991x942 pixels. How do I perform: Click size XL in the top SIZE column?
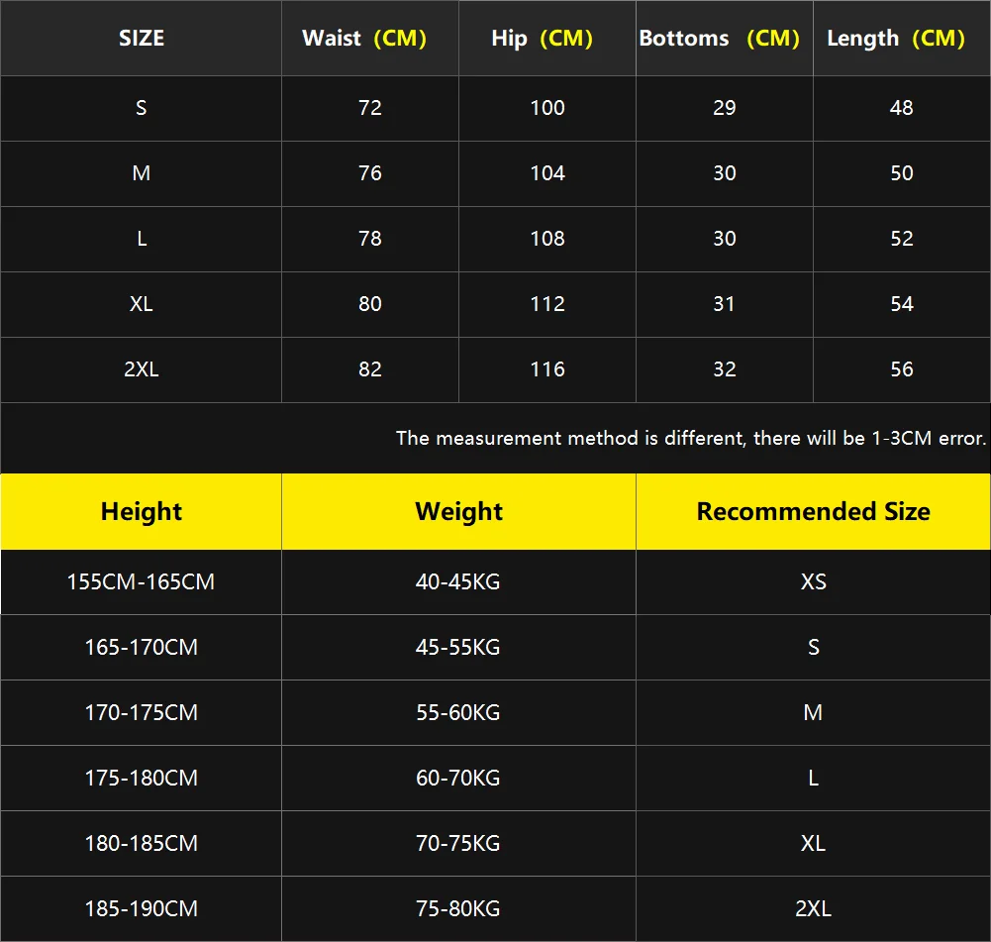142,304
